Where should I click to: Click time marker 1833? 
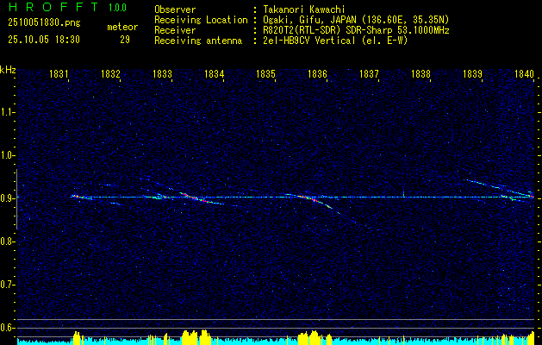(162, 73)
